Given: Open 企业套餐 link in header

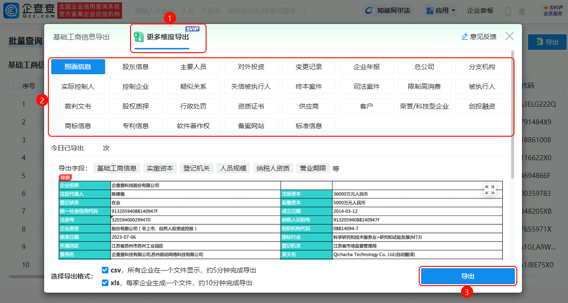Looking at the screenshot, I should coord(480,10).
